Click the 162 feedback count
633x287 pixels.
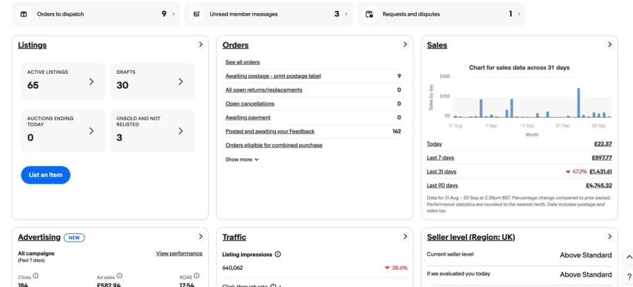(x=396, y=131)
